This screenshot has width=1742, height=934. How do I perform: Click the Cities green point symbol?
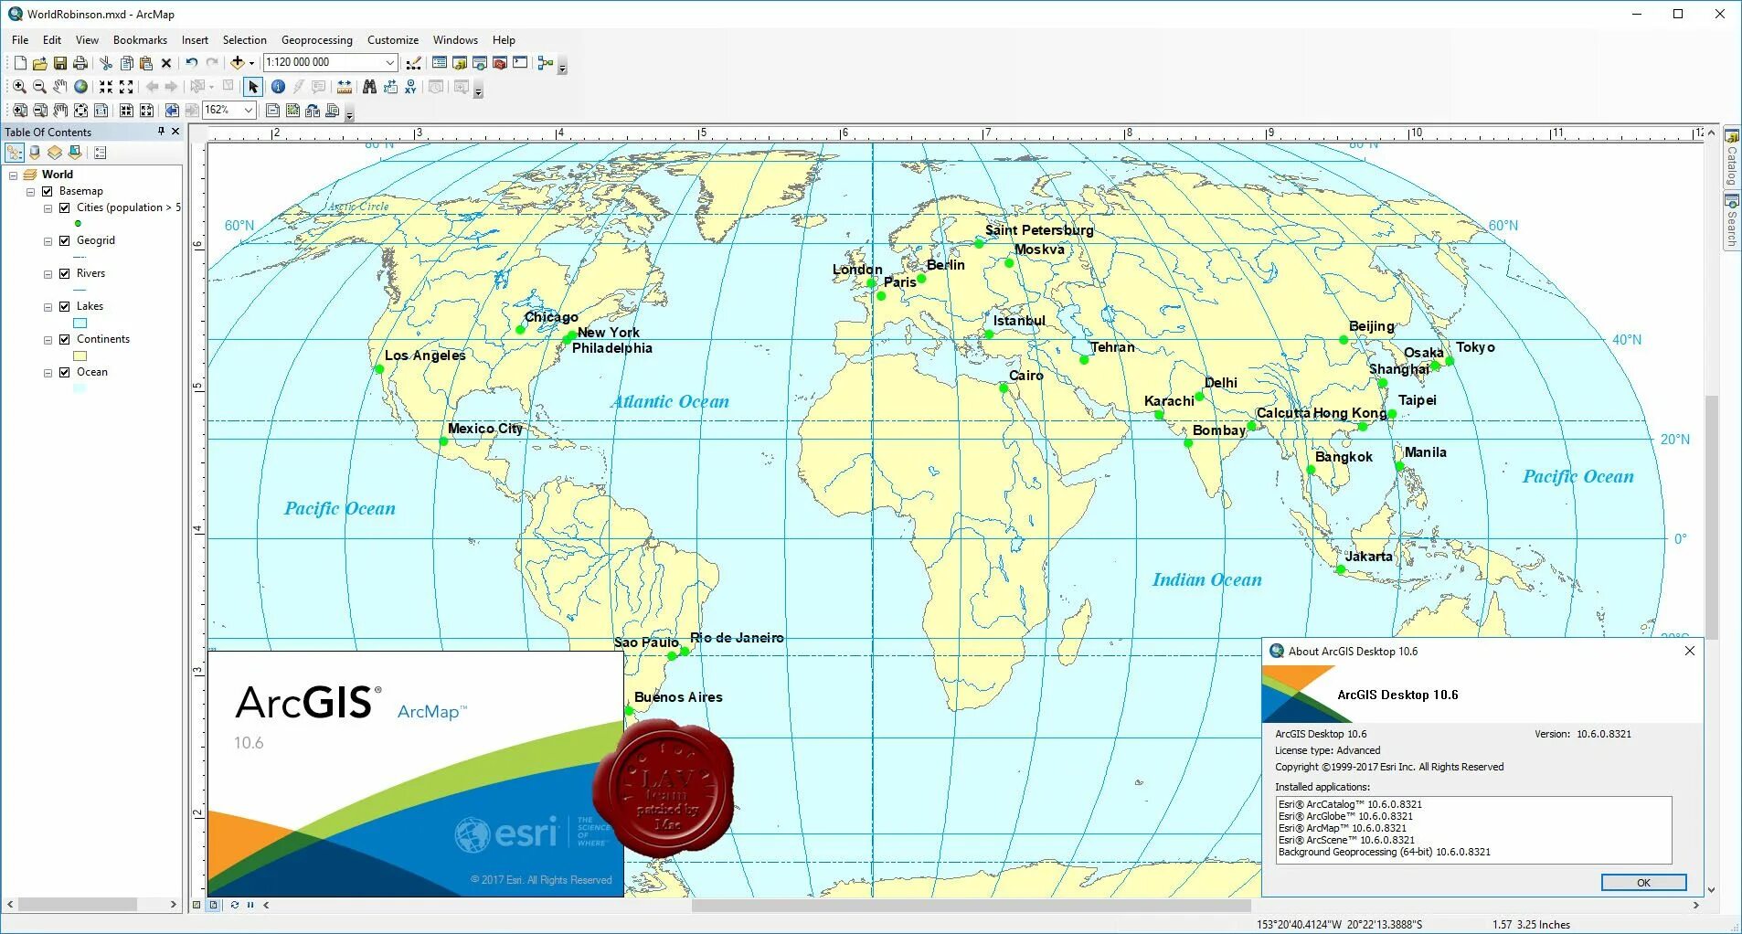[x=78, y=224]
